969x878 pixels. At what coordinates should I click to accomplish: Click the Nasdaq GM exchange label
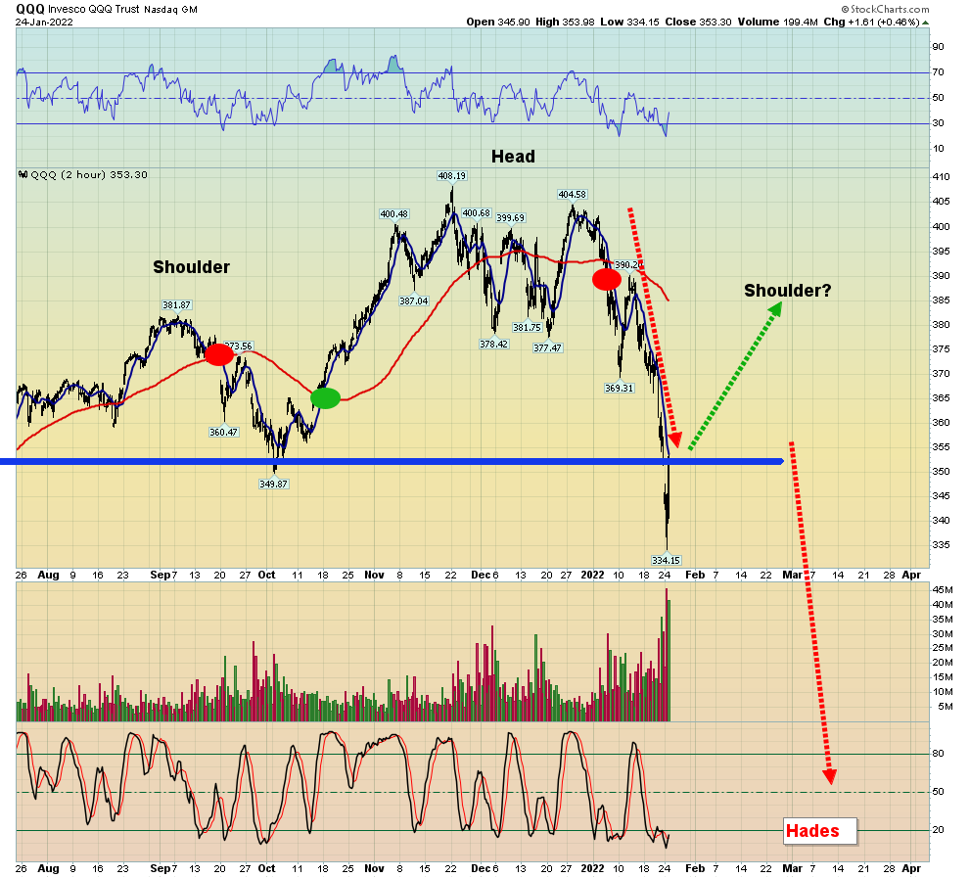(x=170, y=9)
